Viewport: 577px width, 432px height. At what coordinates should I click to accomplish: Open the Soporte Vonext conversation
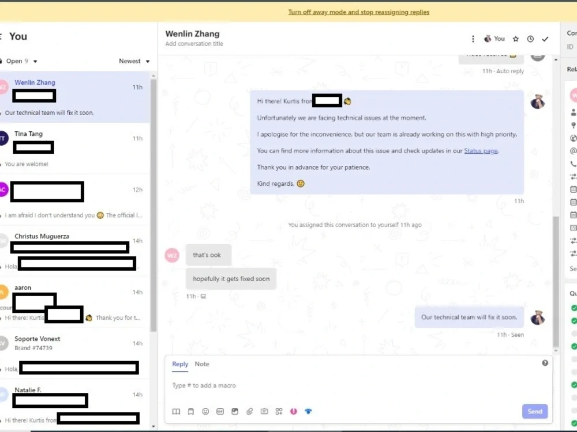pos(75,354)
